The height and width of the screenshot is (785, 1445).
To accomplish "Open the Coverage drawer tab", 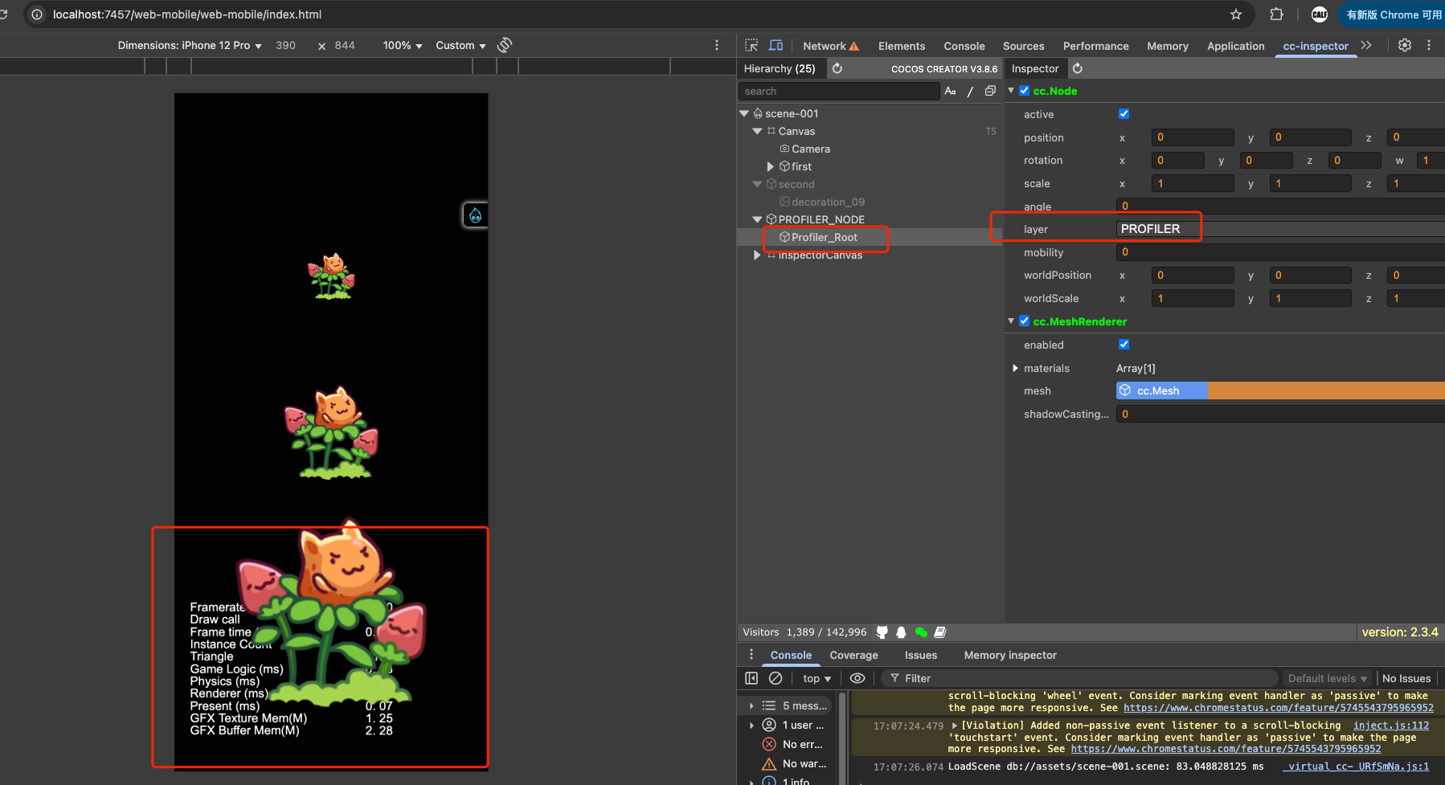I will (x=853, y=655).
